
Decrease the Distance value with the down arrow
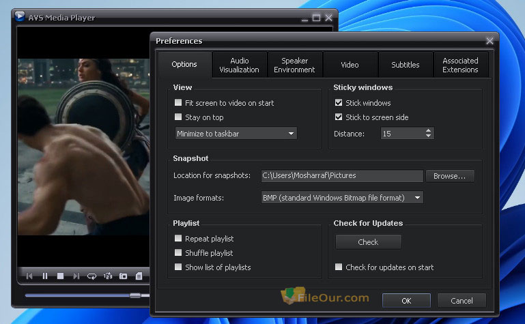tap(428, 136)
